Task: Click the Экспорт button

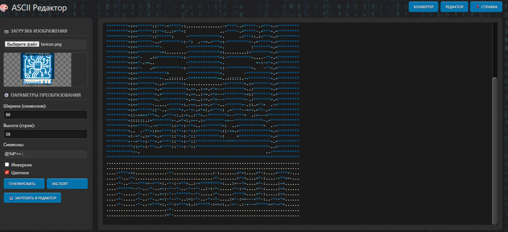Action: tap(67, 184)
